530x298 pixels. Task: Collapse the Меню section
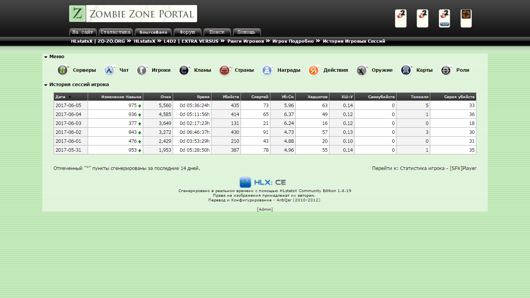point(46,57)
